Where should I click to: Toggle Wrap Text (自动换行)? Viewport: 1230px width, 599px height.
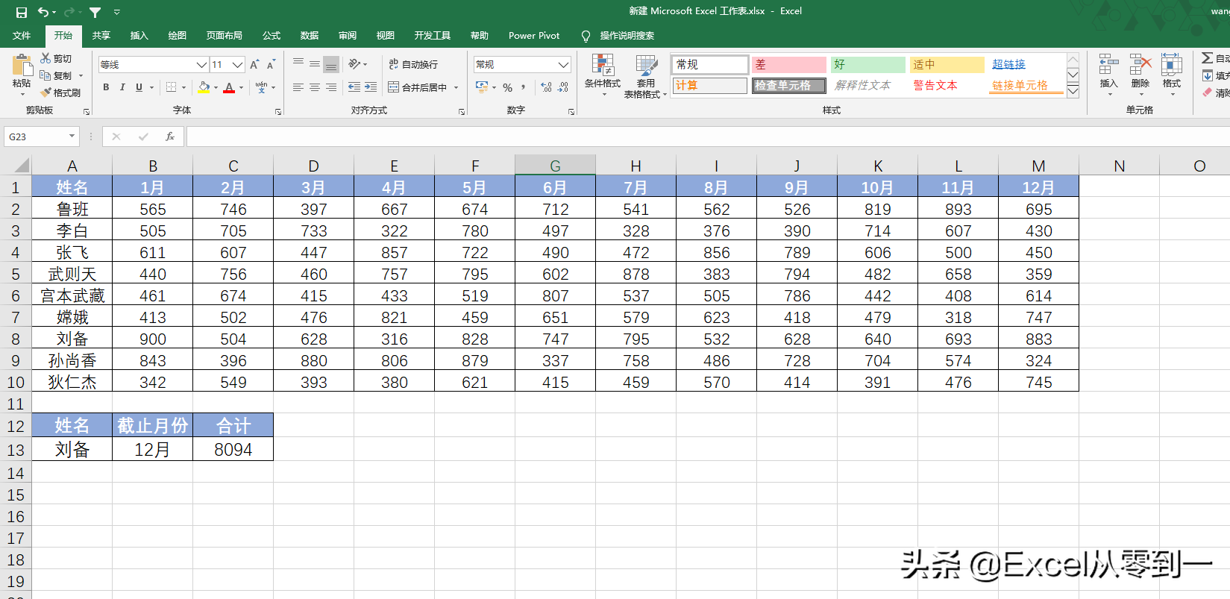pos(413,64)
